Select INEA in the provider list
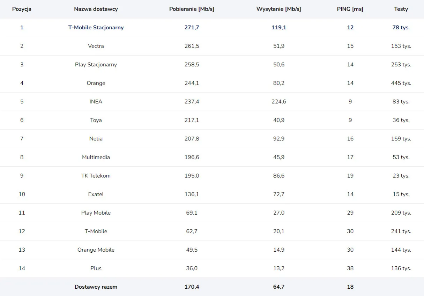 96,102
